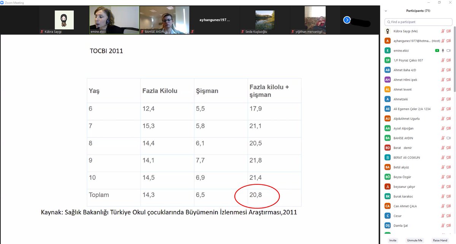Select participant Burak karakoc
This screenshot has height=244, width=456.
click(x=418, y=196)
